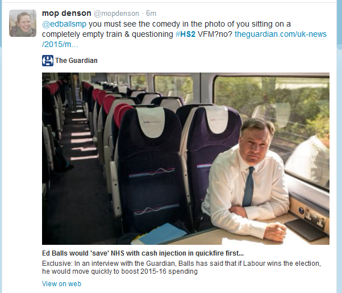Click The Guardian logo icon
342x293 pixels.
point(48,61)
